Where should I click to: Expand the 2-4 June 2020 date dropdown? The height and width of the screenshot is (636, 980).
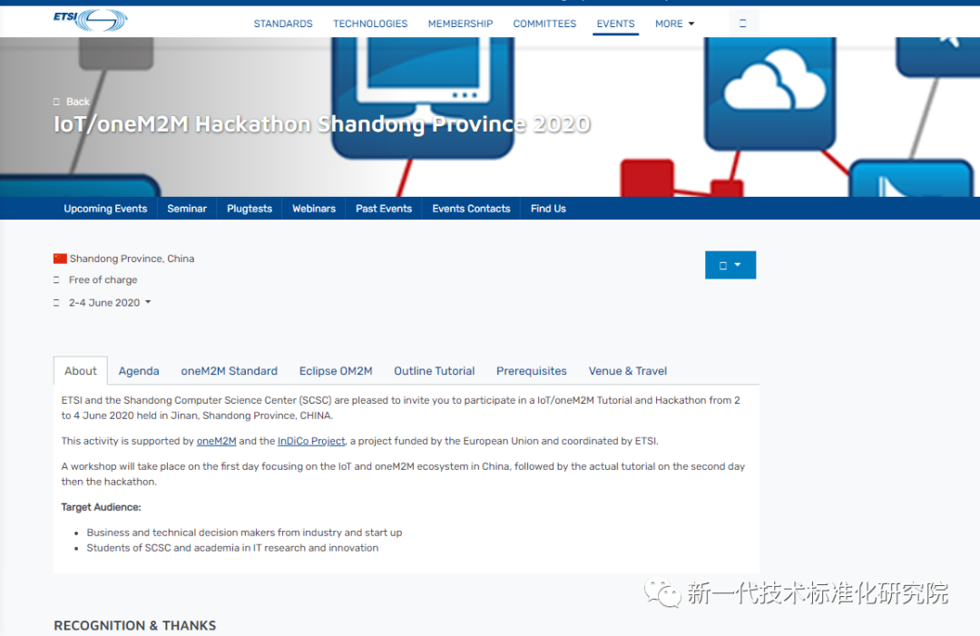pyautogui.click(x=110, y=302)
